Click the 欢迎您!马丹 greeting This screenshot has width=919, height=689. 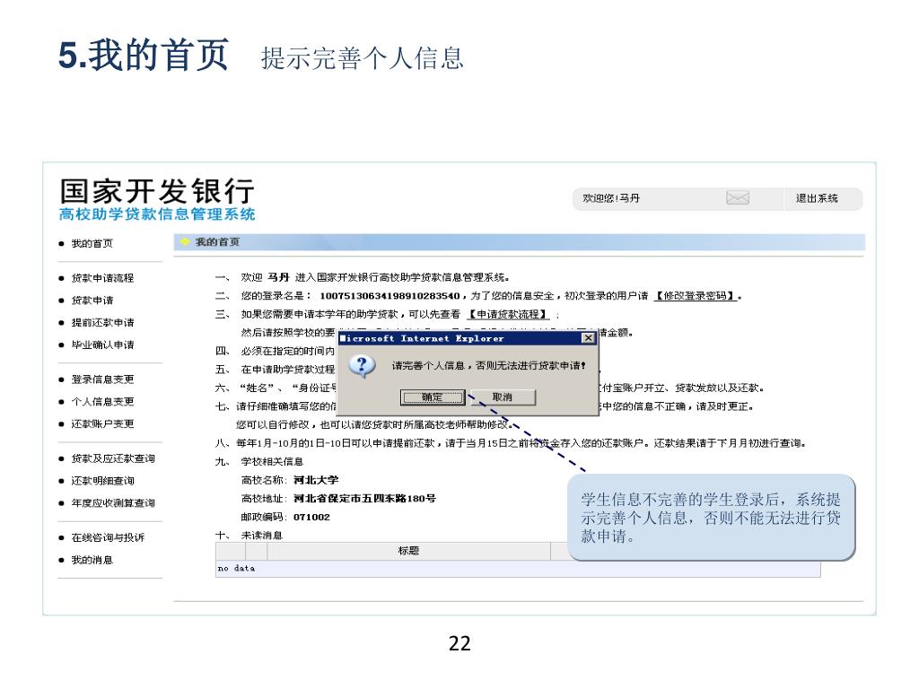610,198
